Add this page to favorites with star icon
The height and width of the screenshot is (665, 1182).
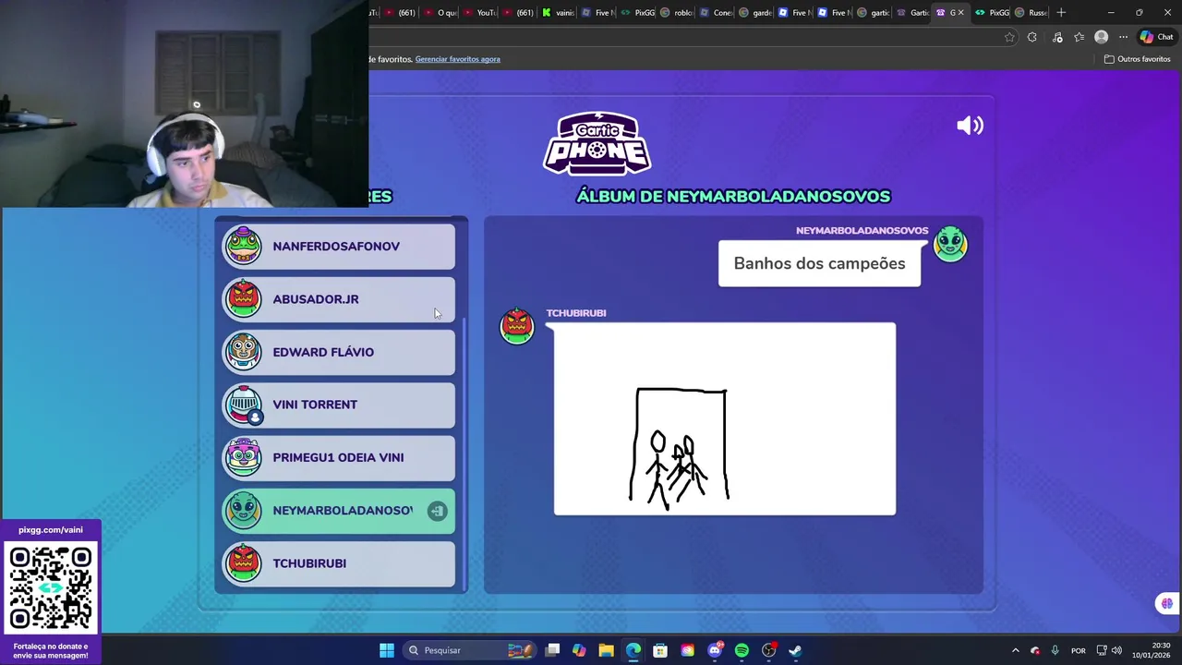[1009, 37]
